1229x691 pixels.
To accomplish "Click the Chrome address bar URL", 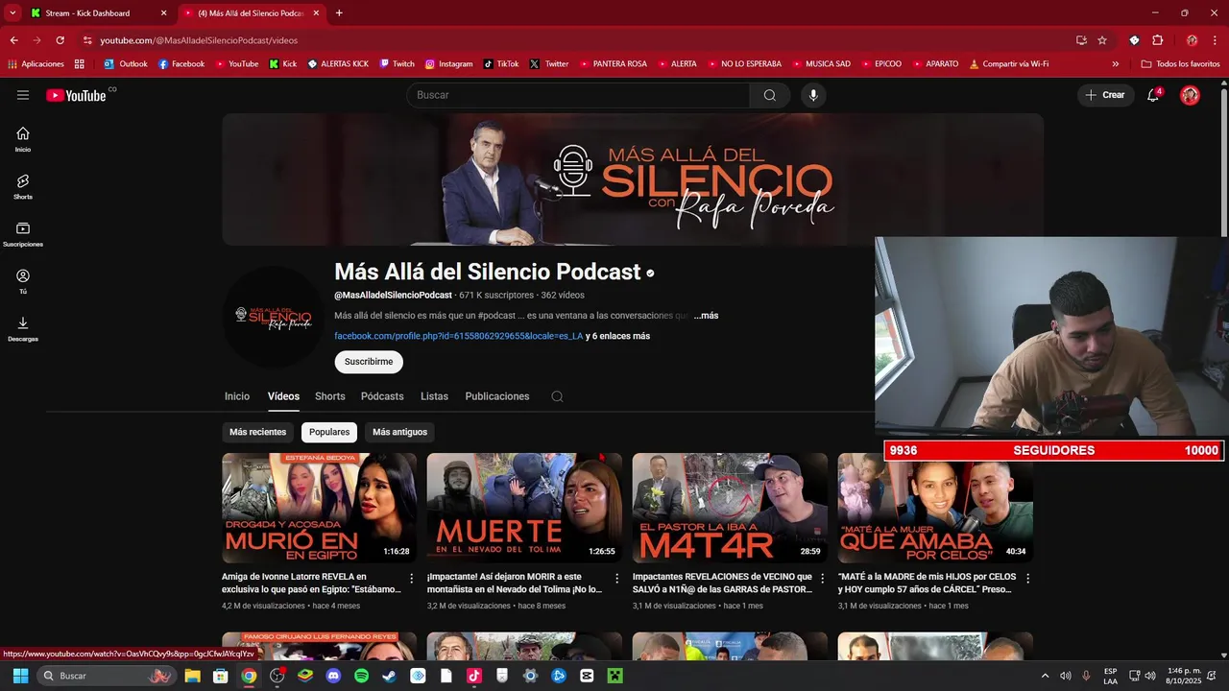I will [x=199, y=40].
